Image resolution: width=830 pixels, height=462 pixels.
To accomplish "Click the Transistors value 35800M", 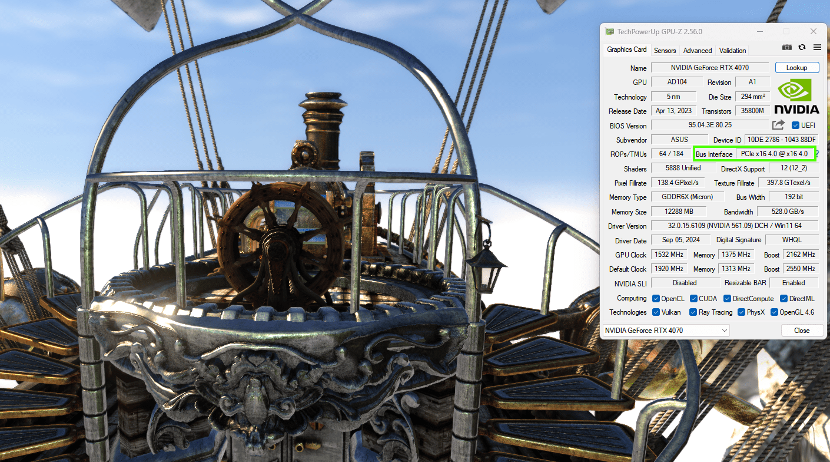I will pyautogui.click(x=752, y=111).
